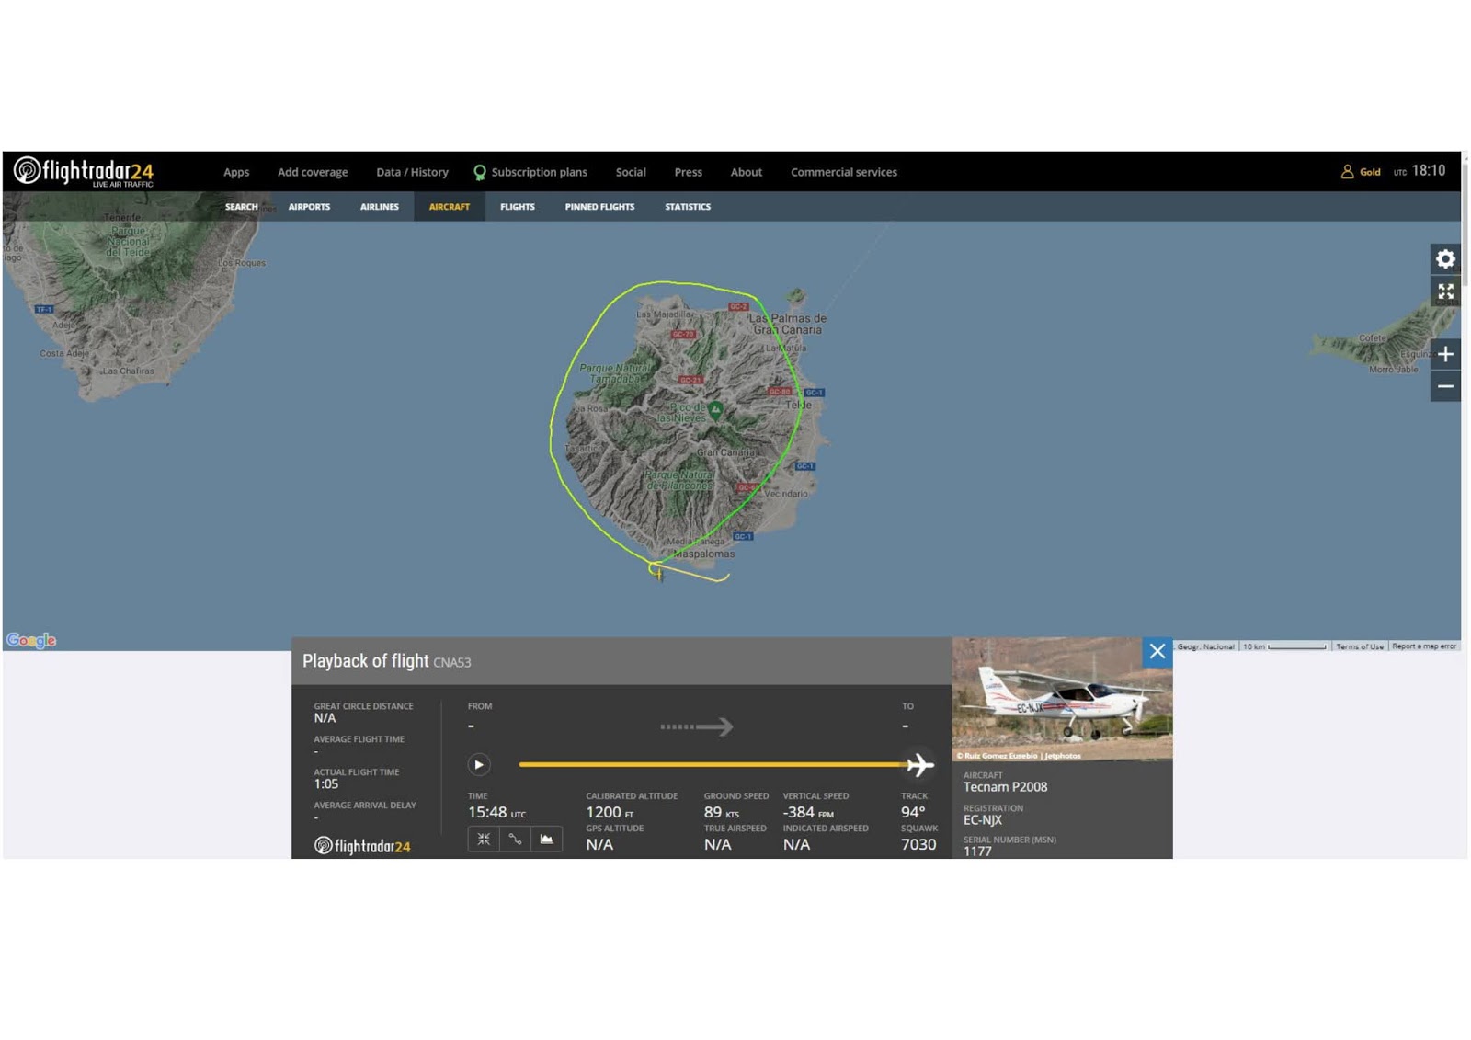Viewport: 1471px width, 1040px height.
Task: Click the Las Palmas de Gran Canaria label
Action: tap(788, 324)
